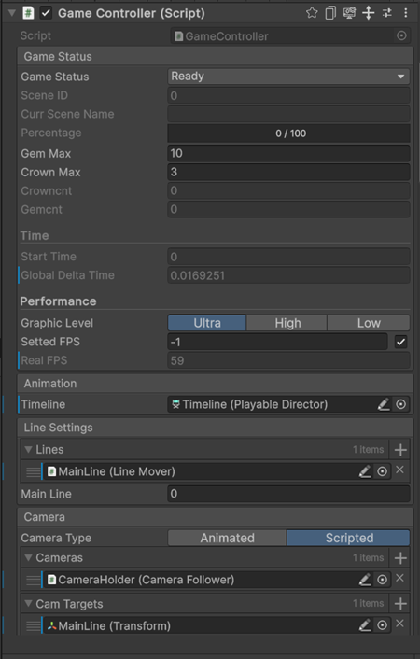
Task: Click the monitor icon in component header
Action: pyautogui.click(x=349, y=13)
